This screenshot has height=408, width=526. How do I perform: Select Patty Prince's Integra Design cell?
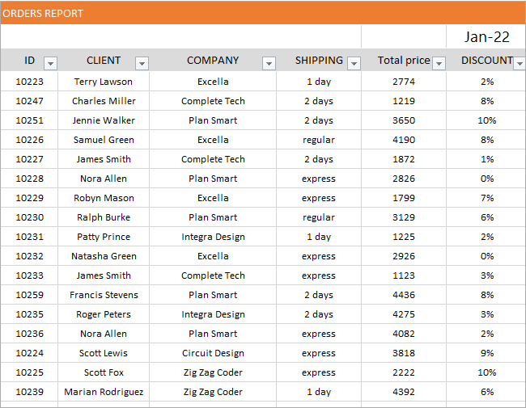click(x=213, y=237)
